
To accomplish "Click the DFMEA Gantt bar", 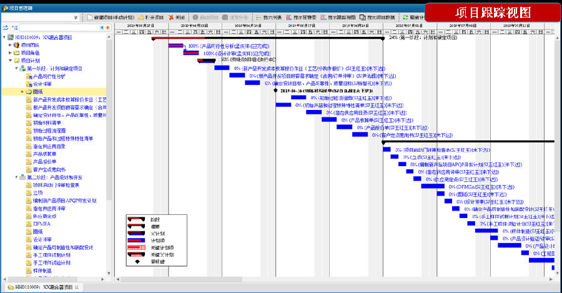I will pos(433,186).
